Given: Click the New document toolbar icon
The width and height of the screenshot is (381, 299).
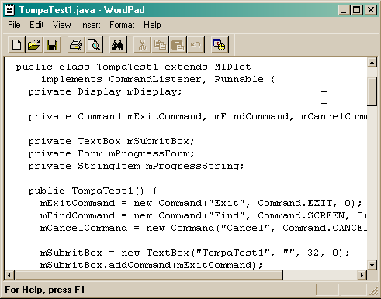Looking at the screenshot, I should click(16, 45).
